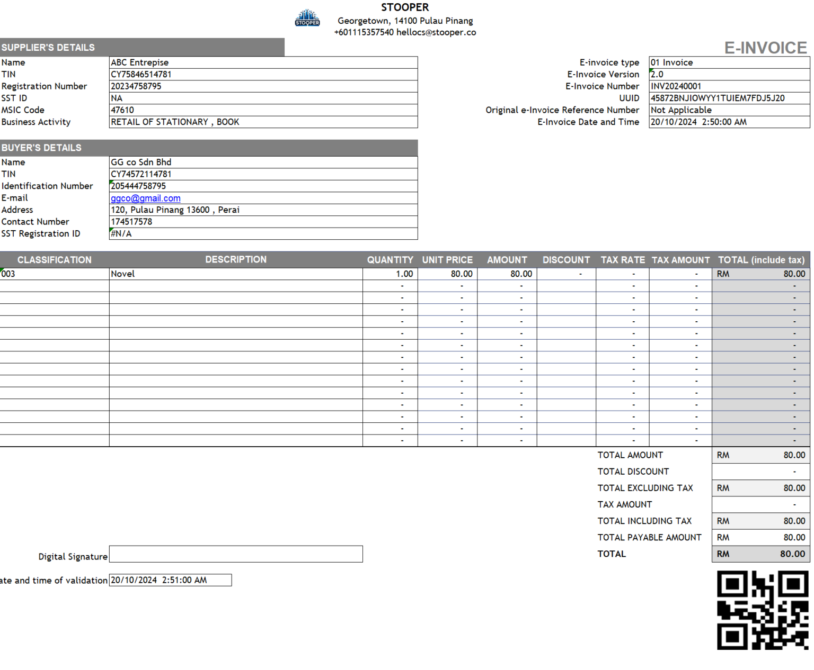
Task: Click the buyer SST Registration ID cell
Action: pos(263,234)
